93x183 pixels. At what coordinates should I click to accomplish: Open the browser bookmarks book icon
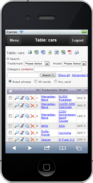(63, 148)
